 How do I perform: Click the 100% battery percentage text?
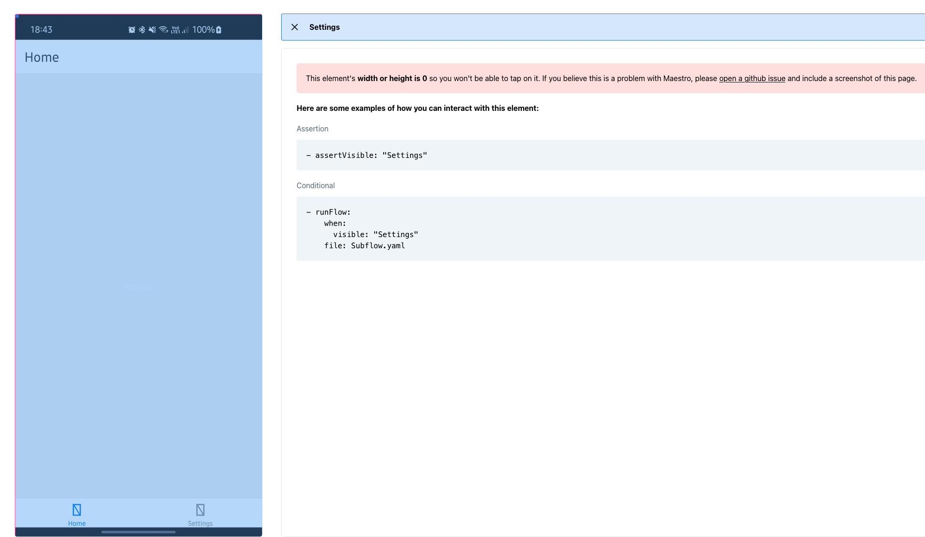point(203,30)
